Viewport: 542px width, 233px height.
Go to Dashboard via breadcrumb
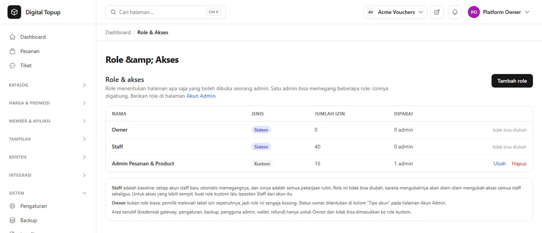click(118, 33)
